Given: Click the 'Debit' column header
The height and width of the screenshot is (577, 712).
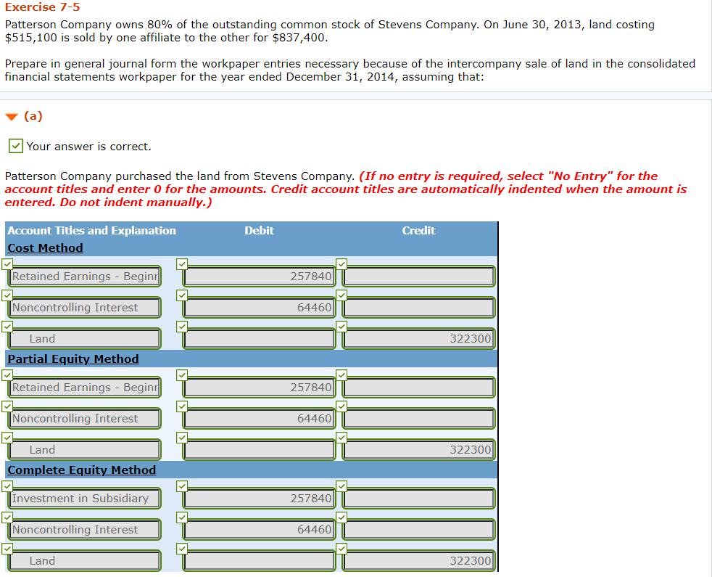Looking at the screenshot, I should pyautogui.click(x=260, y=231).
